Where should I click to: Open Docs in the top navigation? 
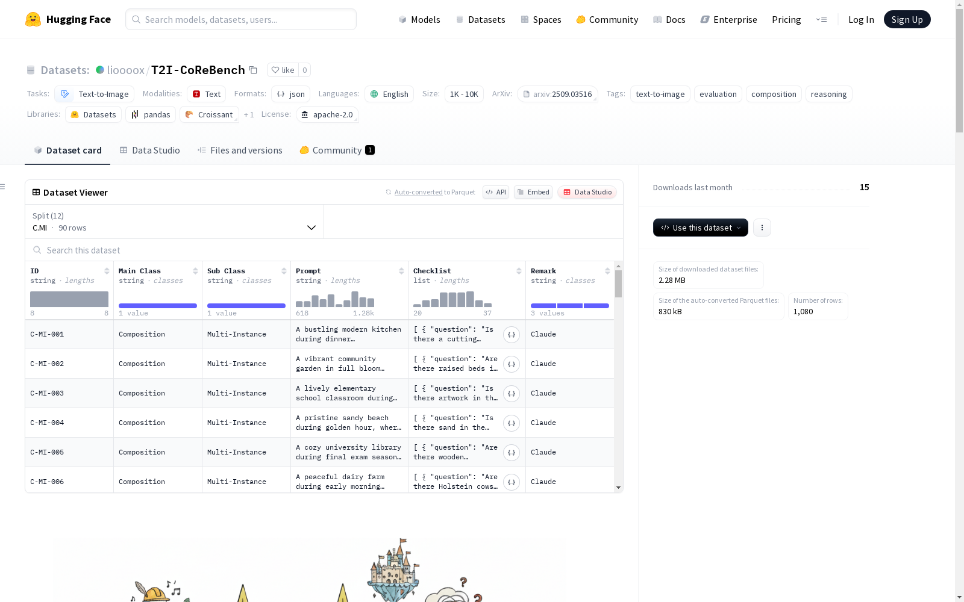[669, 19]
